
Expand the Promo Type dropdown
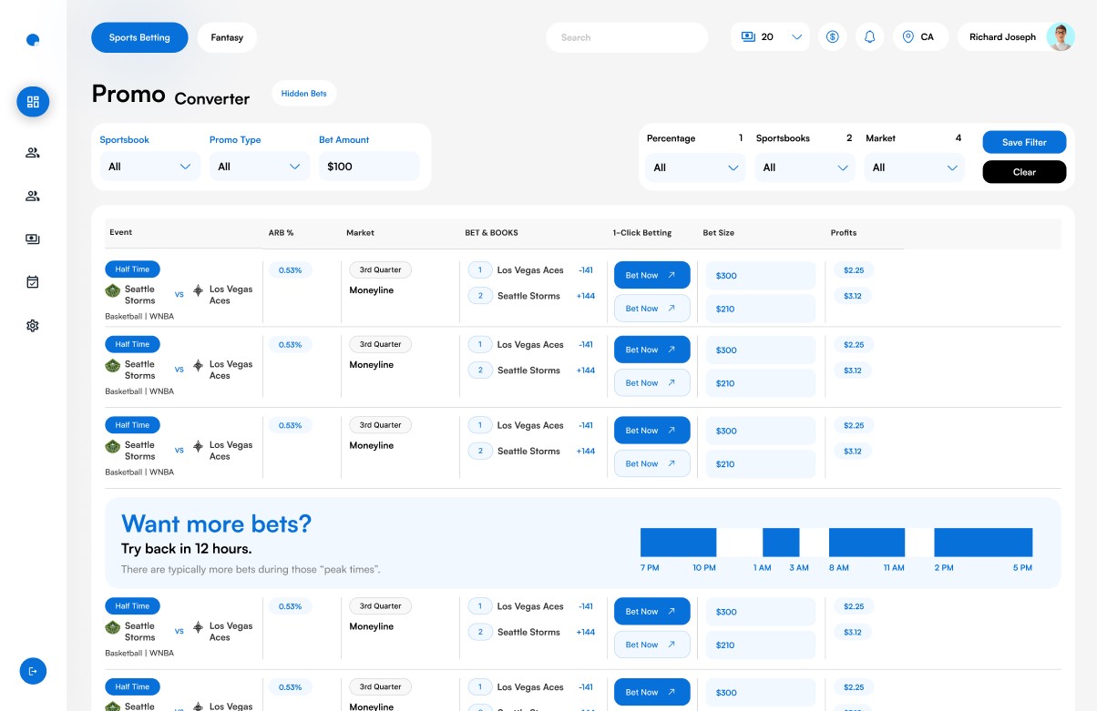tap(259, 167)
